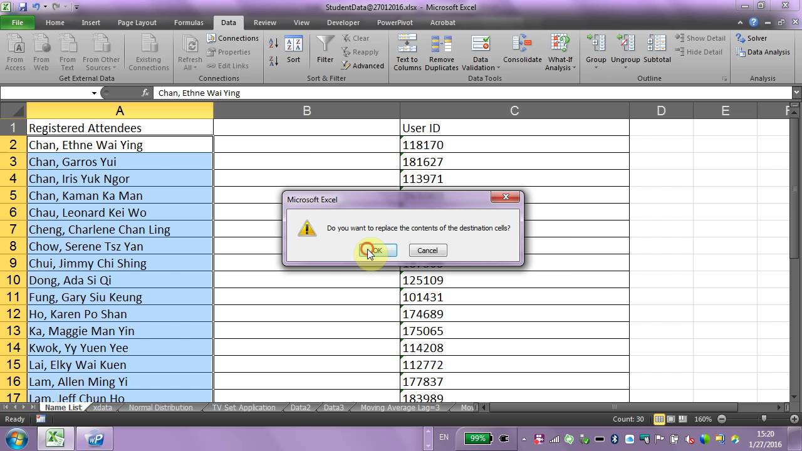Switch to the Home ribbon tab
The width and height of the screenshot is (802, 451).
point(55,23)
